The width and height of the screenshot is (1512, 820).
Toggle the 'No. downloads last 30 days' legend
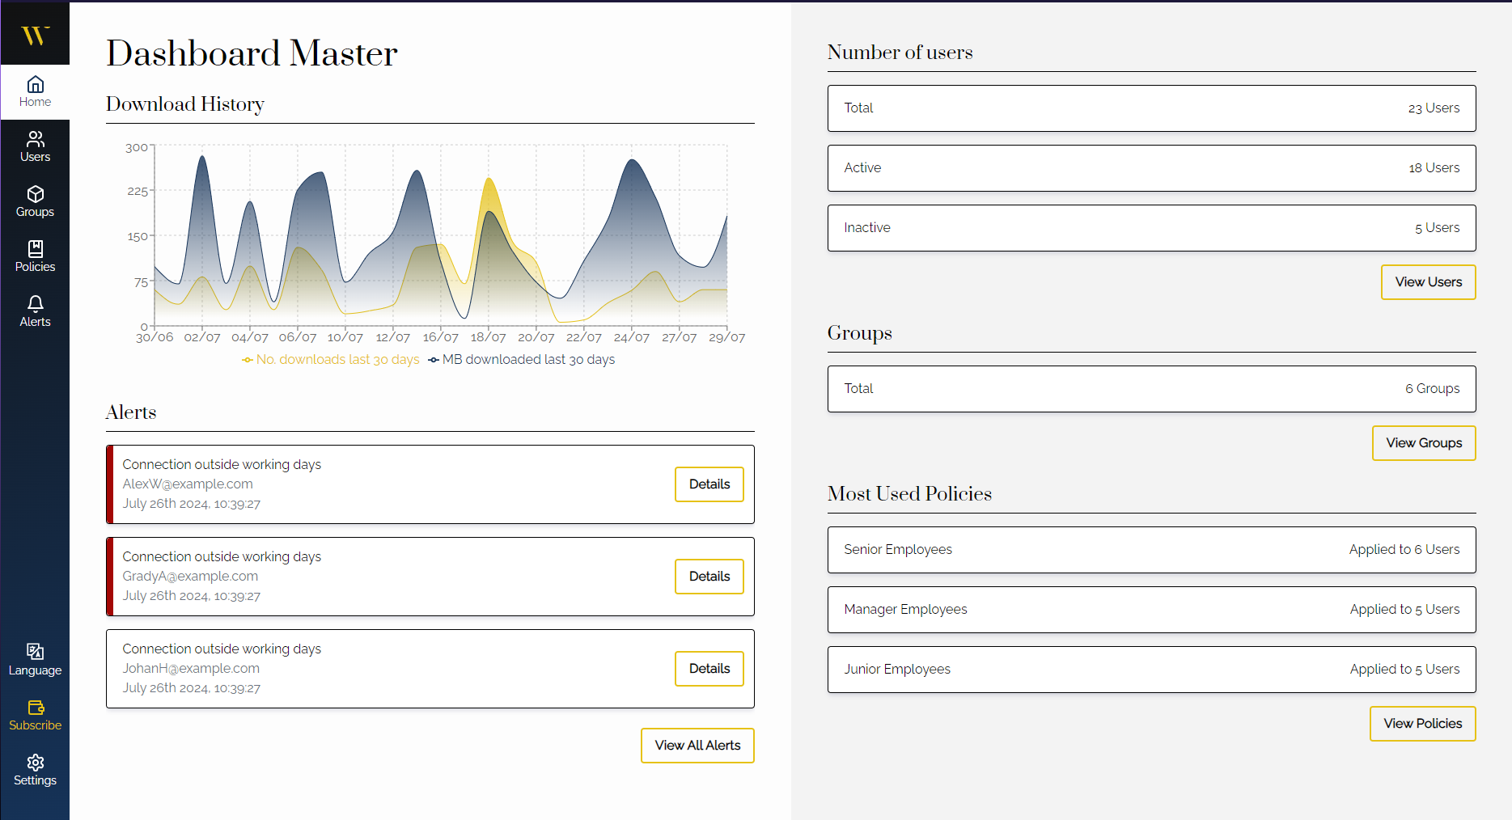coord(331,359)
